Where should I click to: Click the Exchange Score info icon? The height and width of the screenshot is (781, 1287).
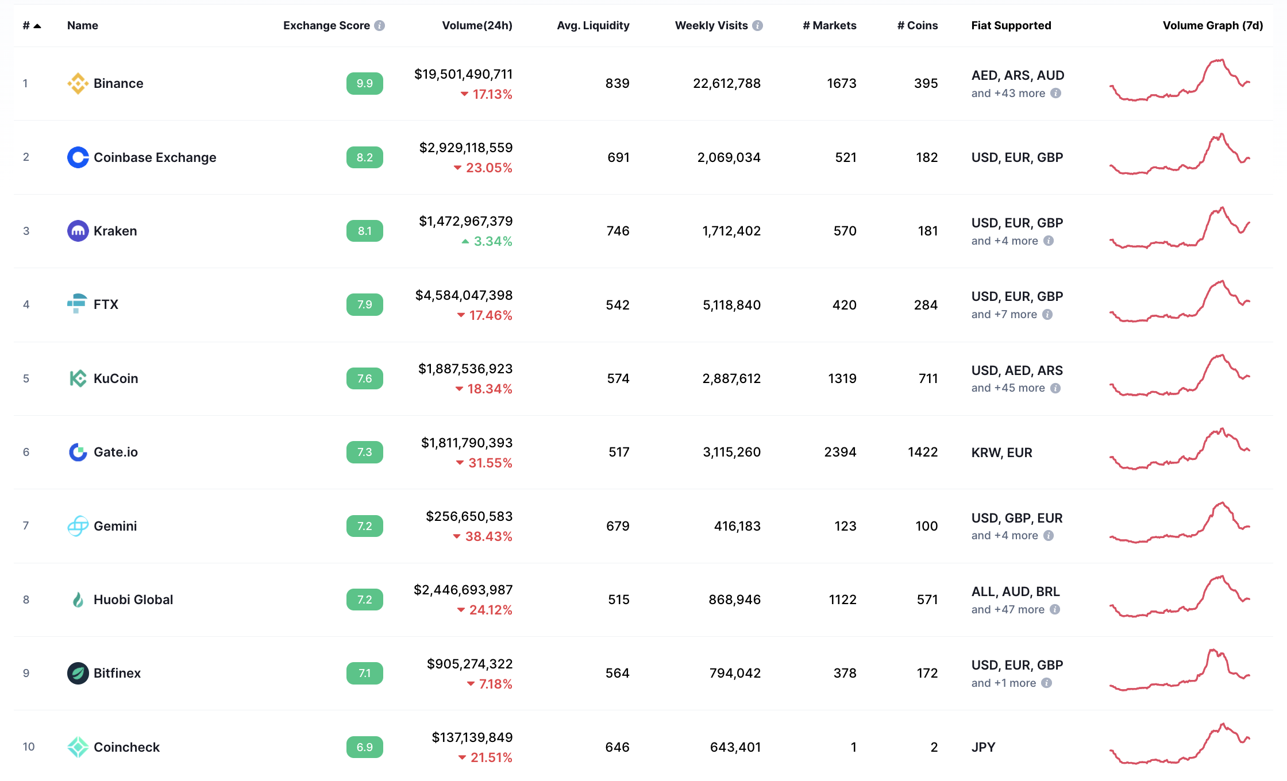(379, 26)
